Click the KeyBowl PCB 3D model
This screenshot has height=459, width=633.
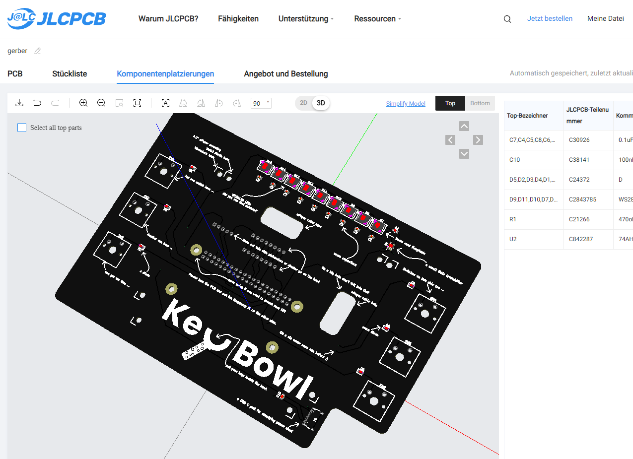(x=268, y=280)
